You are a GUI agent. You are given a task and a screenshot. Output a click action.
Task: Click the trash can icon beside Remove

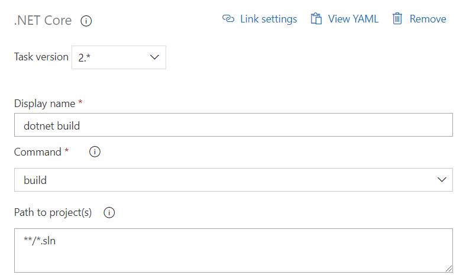[397, 18]
